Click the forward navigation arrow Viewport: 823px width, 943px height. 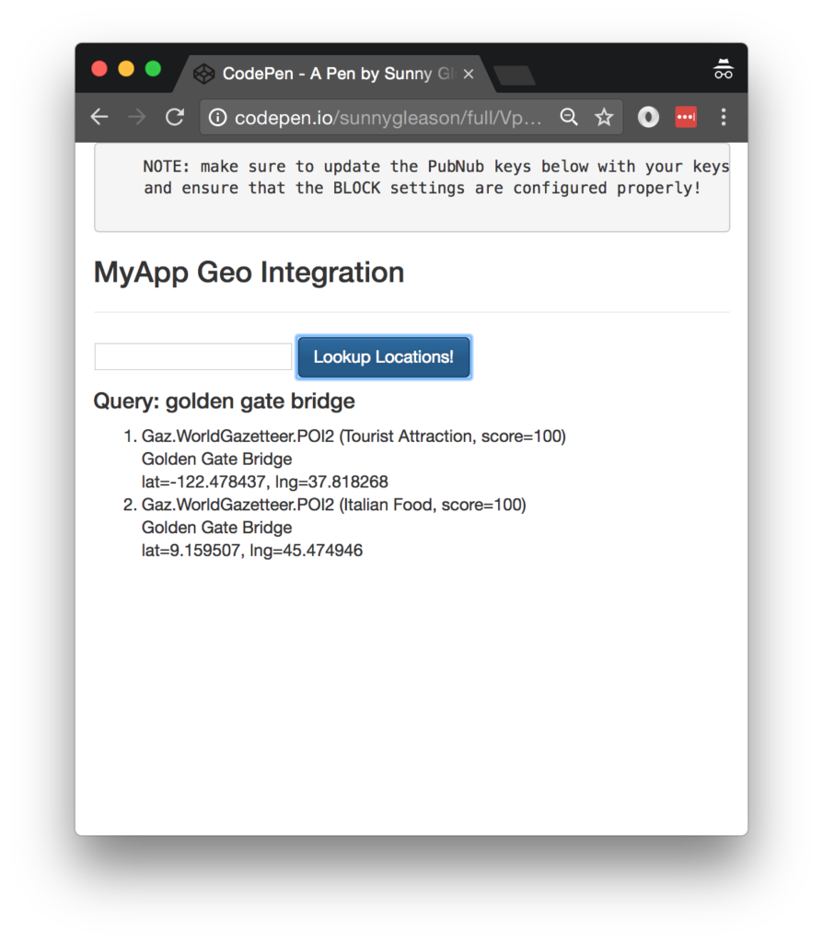click(x=136, y=117)
